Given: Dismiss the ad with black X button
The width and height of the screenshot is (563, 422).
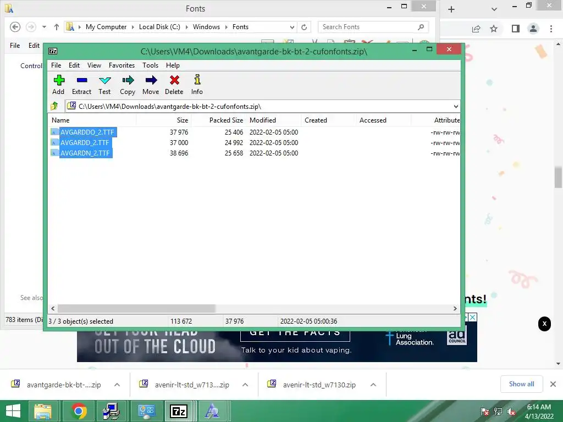Looking at the screenshot, I should (544, 324).
